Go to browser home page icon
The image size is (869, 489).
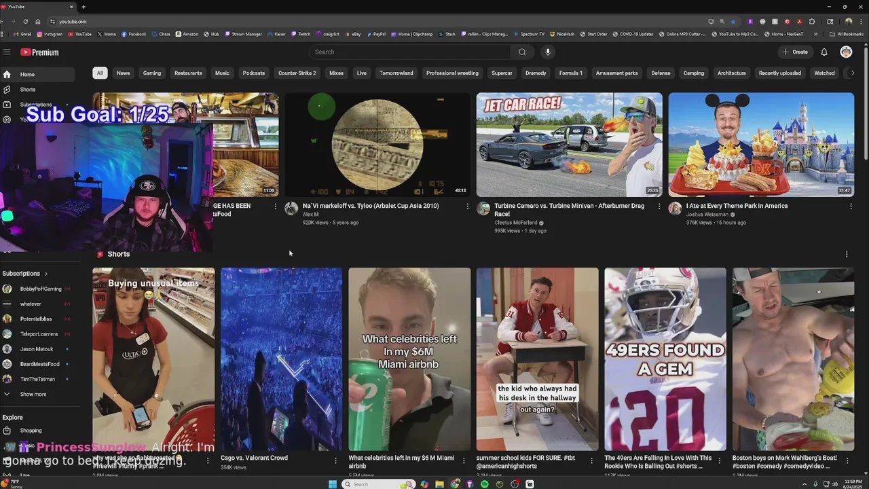(x=38, y=22)
